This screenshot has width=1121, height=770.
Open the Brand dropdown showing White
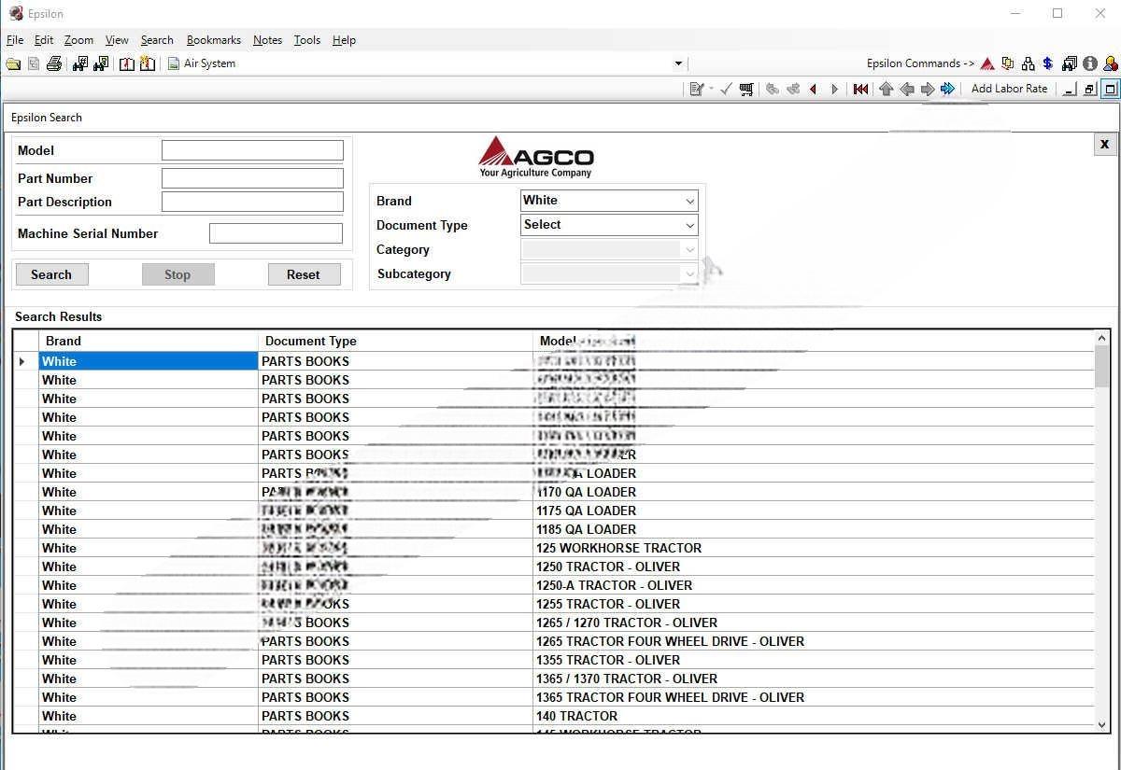(x=689, y=201)
